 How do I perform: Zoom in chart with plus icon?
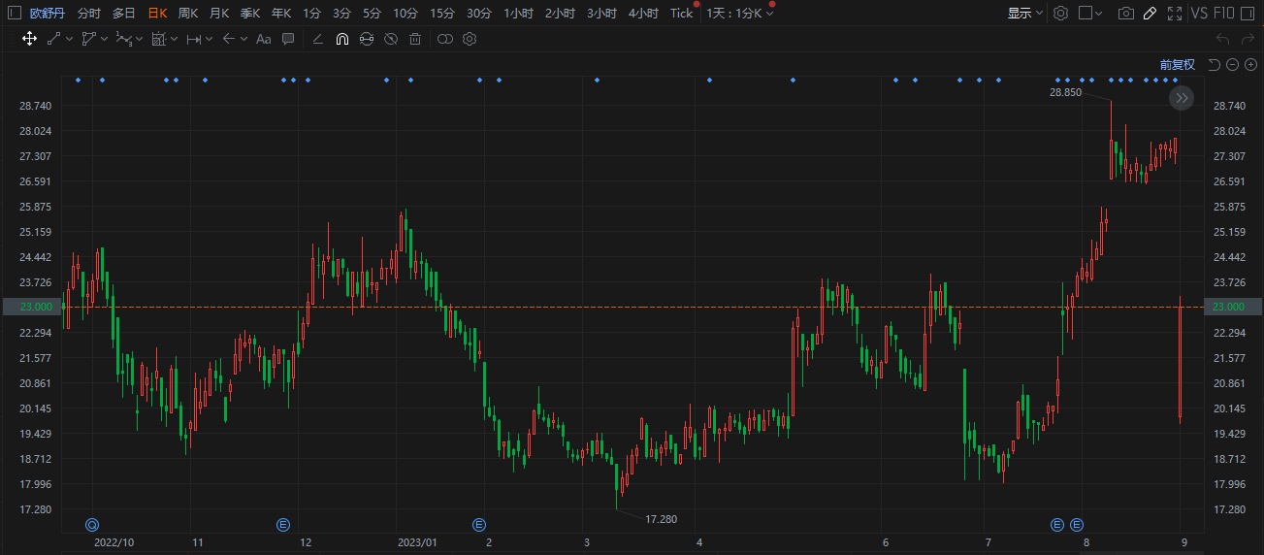tap(1251, 65)
